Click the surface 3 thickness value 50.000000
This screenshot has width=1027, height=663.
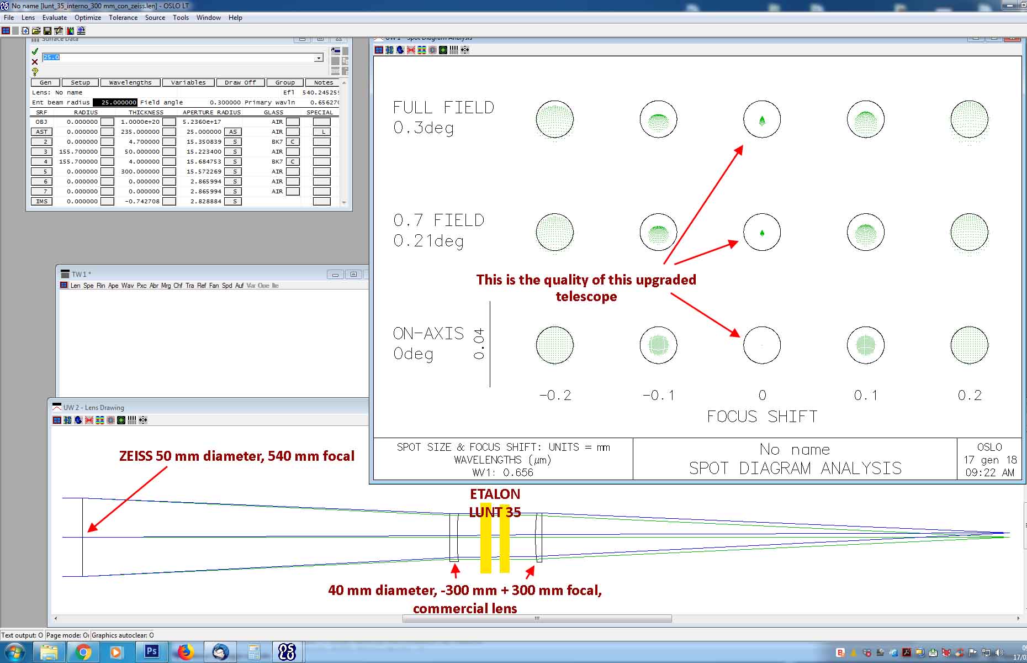pos(142,151)
